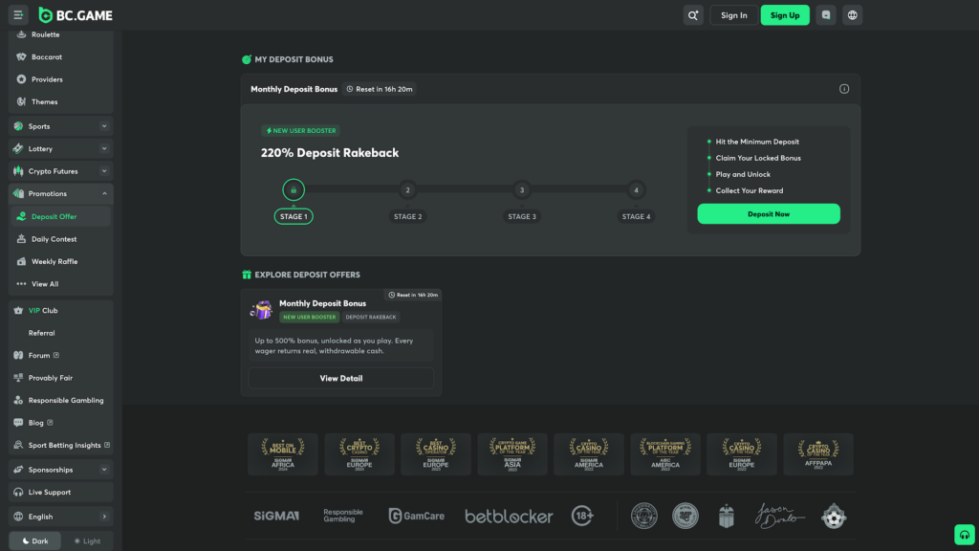Expand the Sports section chevron
This screenshot has height=551, width=979.
tap(104, 126)
